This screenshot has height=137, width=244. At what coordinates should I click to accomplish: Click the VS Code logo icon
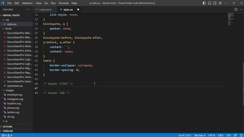[3, 3]
